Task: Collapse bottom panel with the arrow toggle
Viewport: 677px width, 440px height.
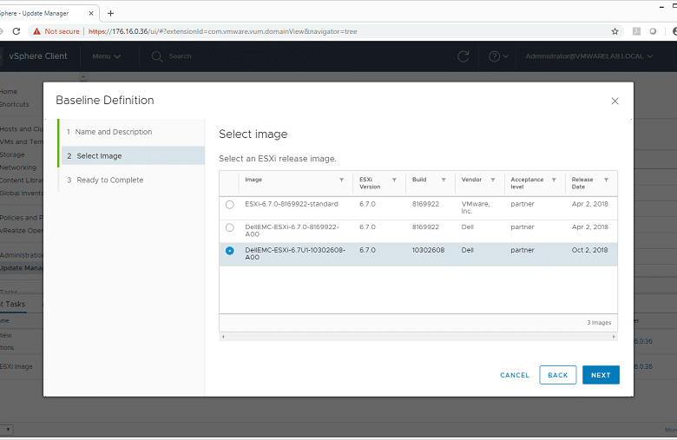Action: [7, 430]
